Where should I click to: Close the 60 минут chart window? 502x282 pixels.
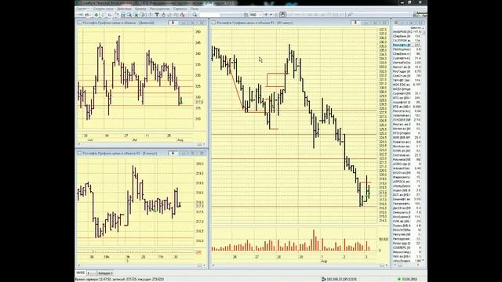click(x=385, y=23)
